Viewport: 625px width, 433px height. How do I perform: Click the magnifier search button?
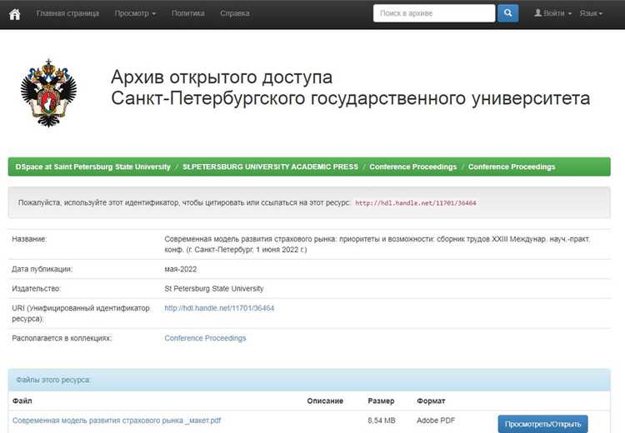point(507,13)
